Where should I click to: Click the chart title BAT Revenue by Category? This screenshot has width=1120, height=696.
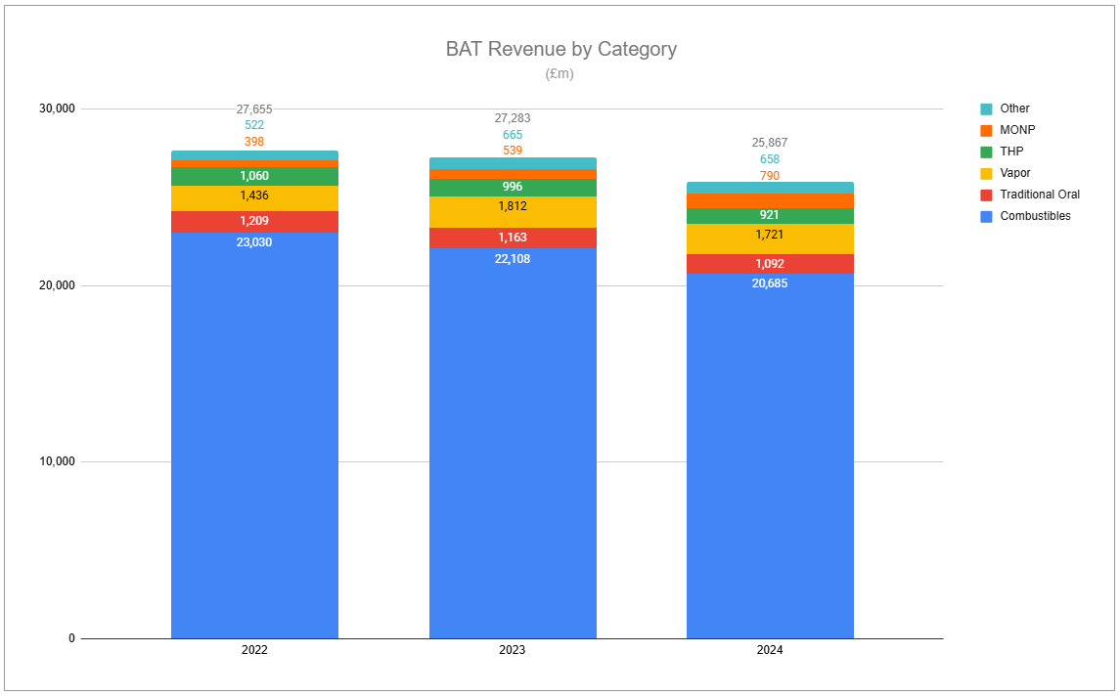pos(560,49)
